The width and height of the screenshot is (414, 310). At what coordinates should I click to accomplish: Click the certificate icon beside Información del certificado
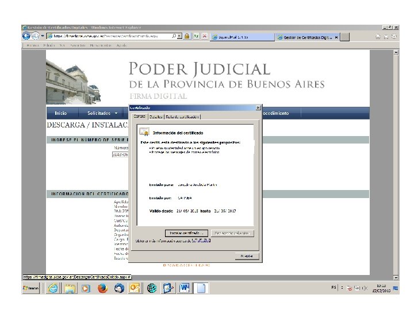click(144, 132)
